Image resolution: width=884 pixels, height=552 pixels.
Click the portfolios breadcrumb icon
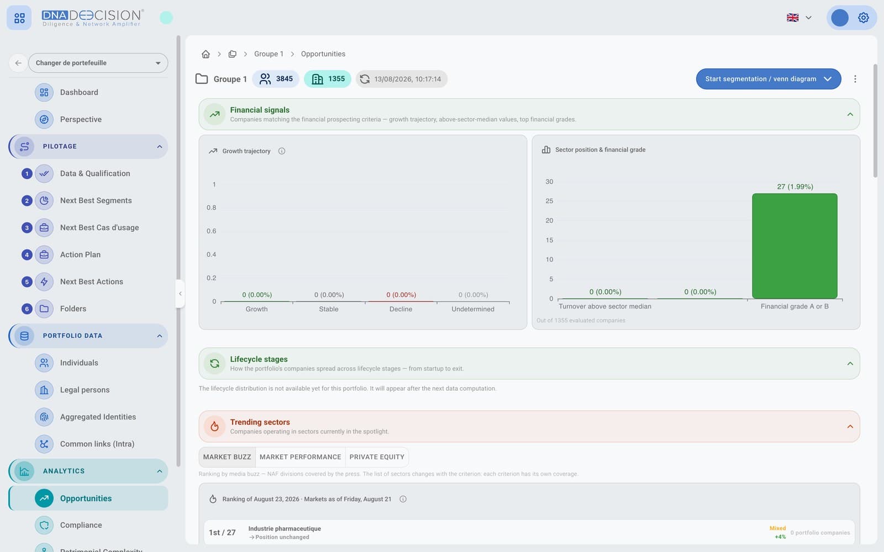pos(232,54)
